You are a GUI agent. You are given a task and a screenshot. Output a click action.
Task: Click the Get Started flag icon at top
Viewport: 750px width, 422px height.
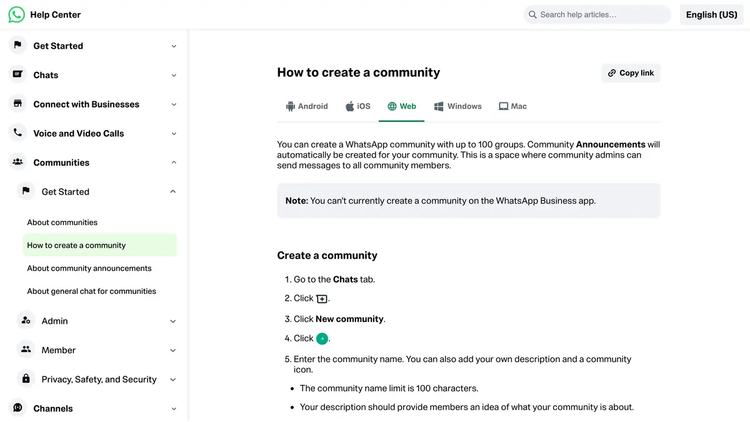click(x=17, y=45)
